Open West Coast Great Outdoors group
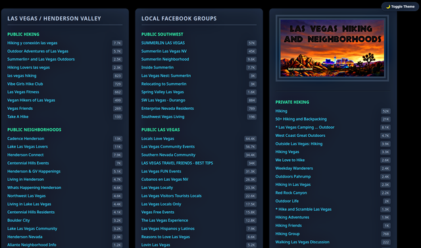Image resolution: width=421 pixels, height=248 pixels. click(x=300, y=136)
